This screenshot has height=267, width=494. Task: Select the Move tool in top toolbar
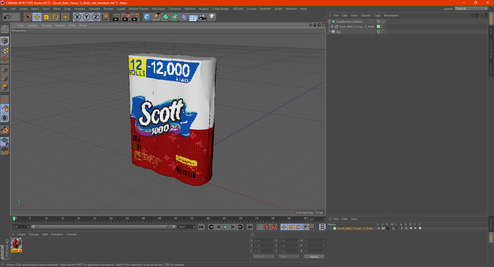pyautogui.click(x=37, y=17)
